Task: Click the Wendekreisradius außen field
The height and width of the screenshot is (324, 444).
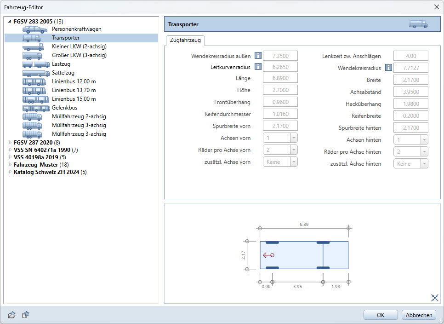Action: pos(280,56)
